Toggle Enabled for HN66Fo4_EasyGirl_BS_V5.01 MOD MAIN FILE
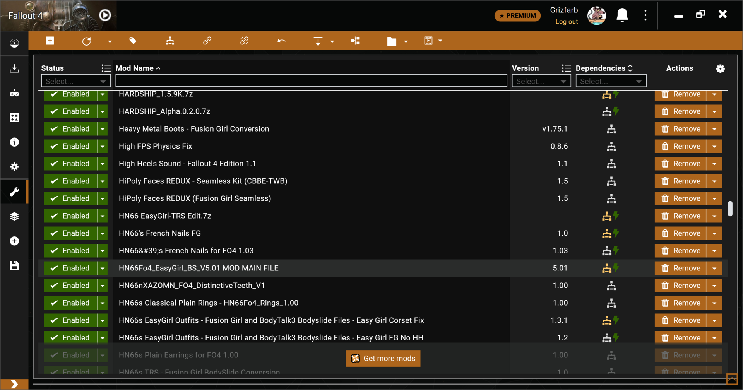This screenshot has height=390, width=743. pyautogui.click(x=70, y=268)
